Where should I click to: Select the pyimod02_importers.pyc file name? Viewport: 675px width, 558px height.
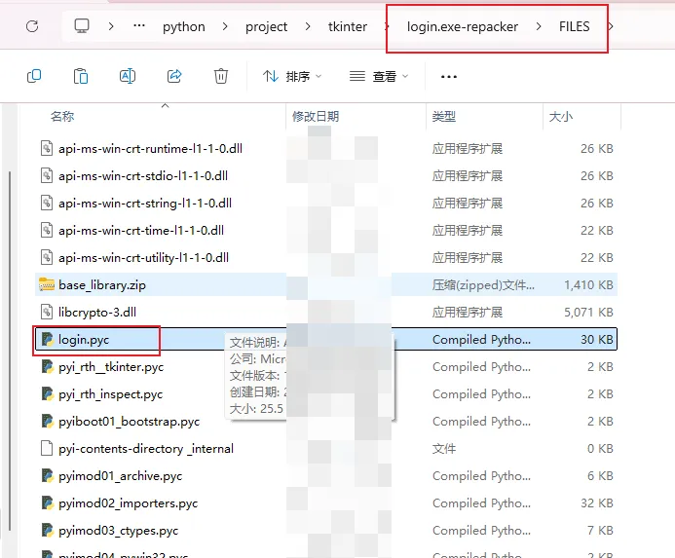click(128, 503)
